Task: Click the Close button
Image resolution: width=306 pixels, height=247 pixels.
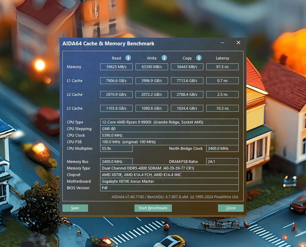Action: pos(231,208)
